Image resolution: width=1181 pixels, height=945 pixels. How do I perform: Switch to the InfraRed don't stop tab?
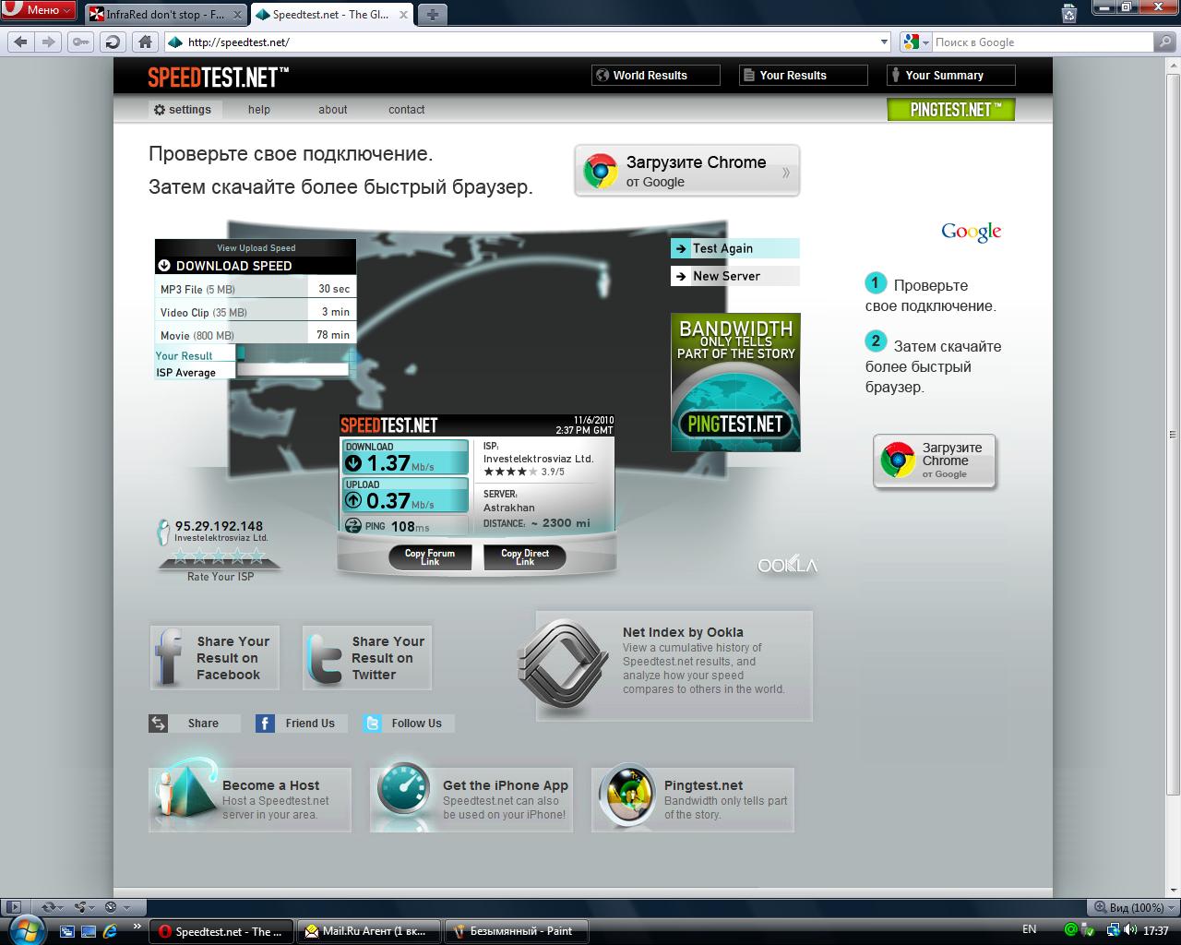[166, 14]
